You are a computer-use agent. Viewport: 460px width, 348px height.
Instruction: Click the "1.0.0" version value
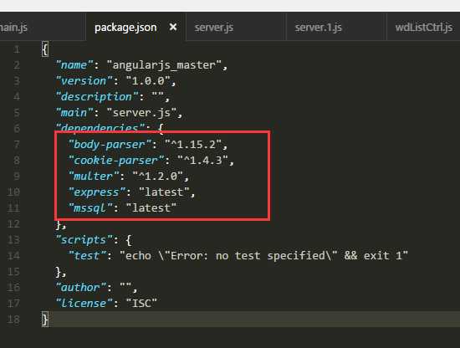point(148,80)
